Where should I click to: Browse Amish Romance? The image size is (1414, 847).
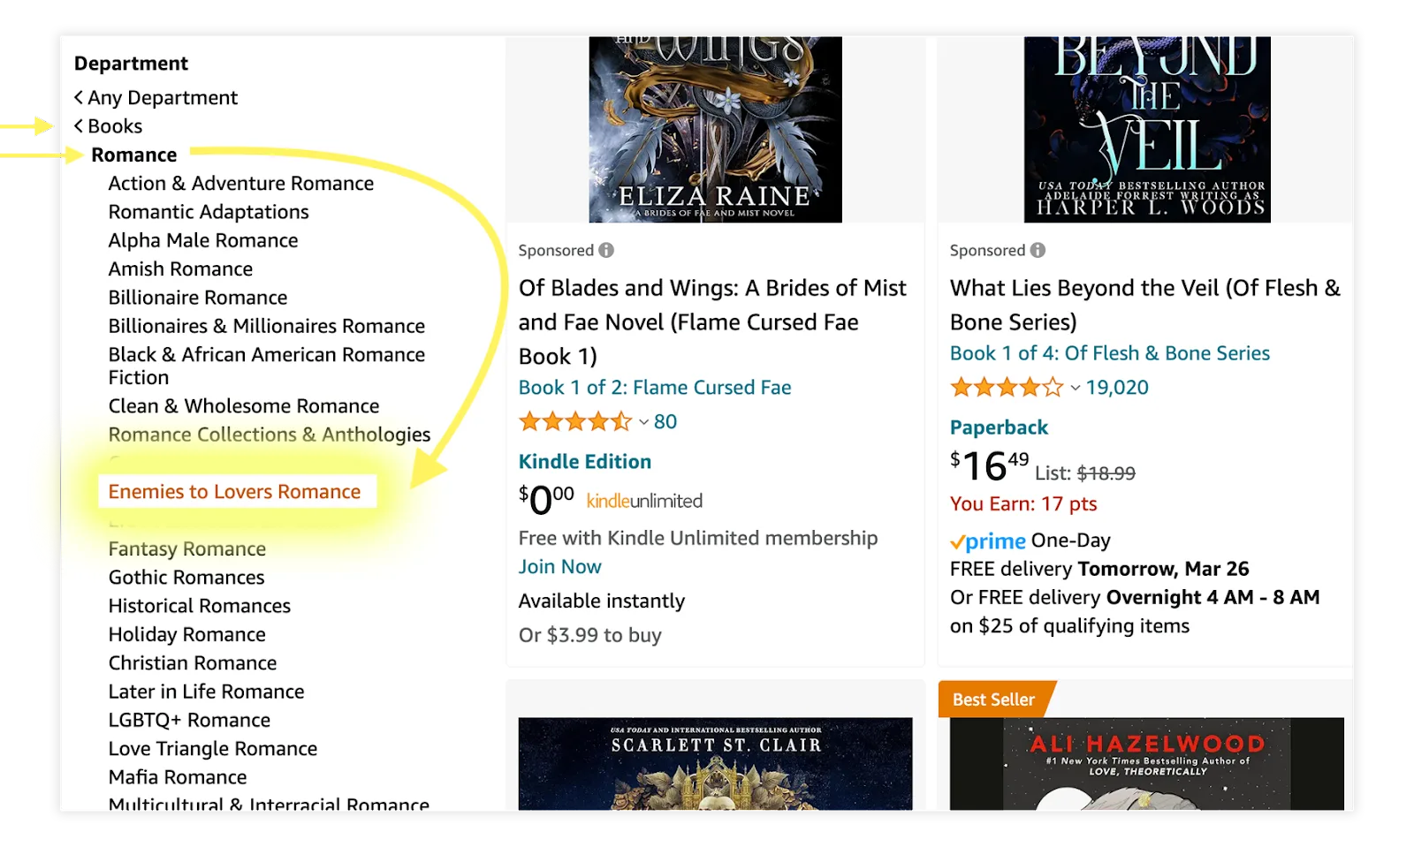[180, 268]
